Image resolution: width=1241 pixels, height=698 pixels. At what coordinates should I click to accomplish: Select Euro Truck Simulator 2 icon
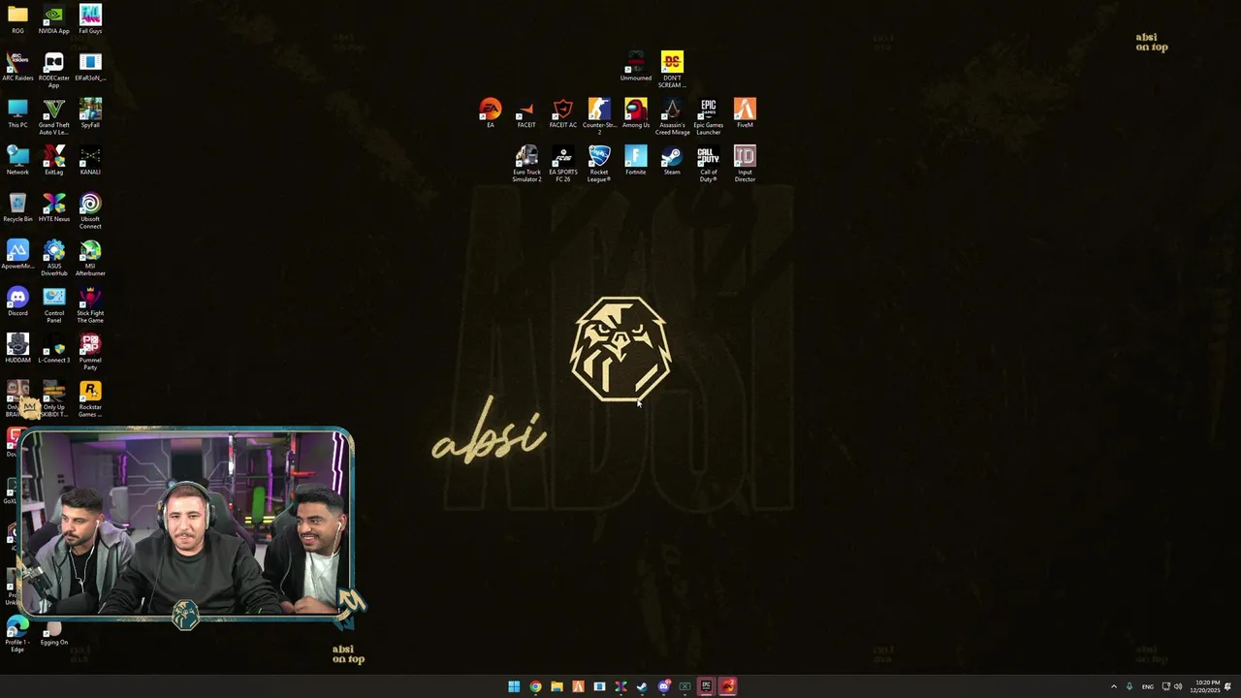pyautogui.click(x=526, y=164)
